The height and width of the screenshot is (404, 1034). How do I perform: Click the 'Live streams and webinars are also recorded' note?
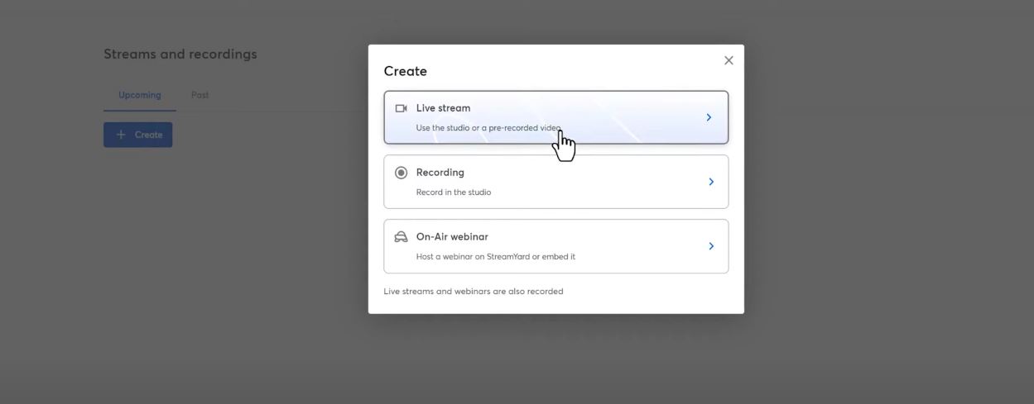pos(474,292)
